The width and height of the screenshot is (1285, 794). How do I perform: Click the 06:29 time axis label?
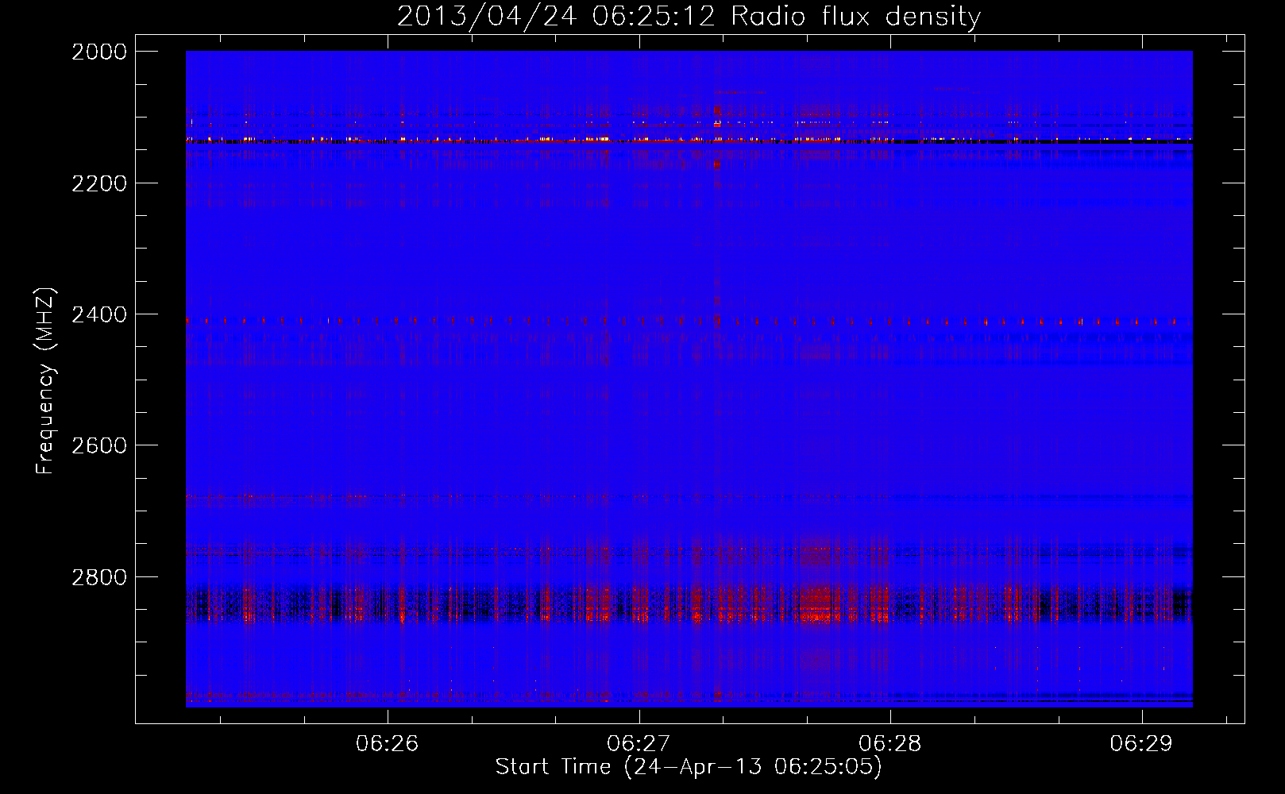1141,743
